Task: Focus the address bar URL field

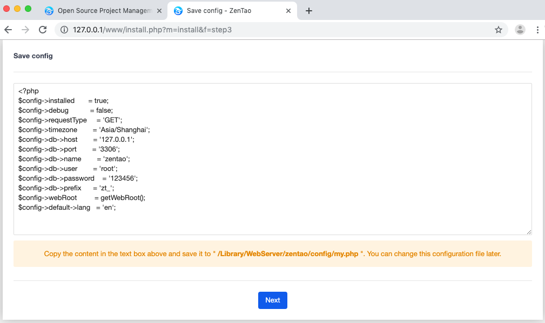Action: (270, 30)
